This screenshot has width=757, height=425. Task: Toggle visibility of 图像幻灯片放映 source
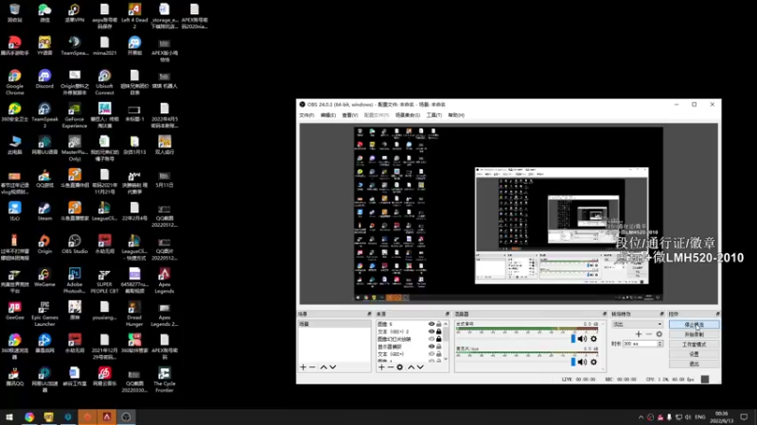coord(431,339)
